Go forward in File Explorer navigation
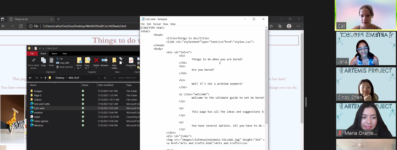 [x=36, y=78]
